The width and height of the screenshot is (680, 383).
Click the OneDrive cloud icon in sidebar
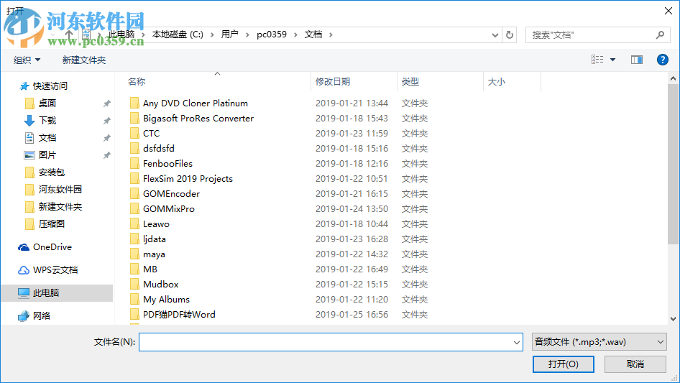pyautogui.click(x=24, y=246)
